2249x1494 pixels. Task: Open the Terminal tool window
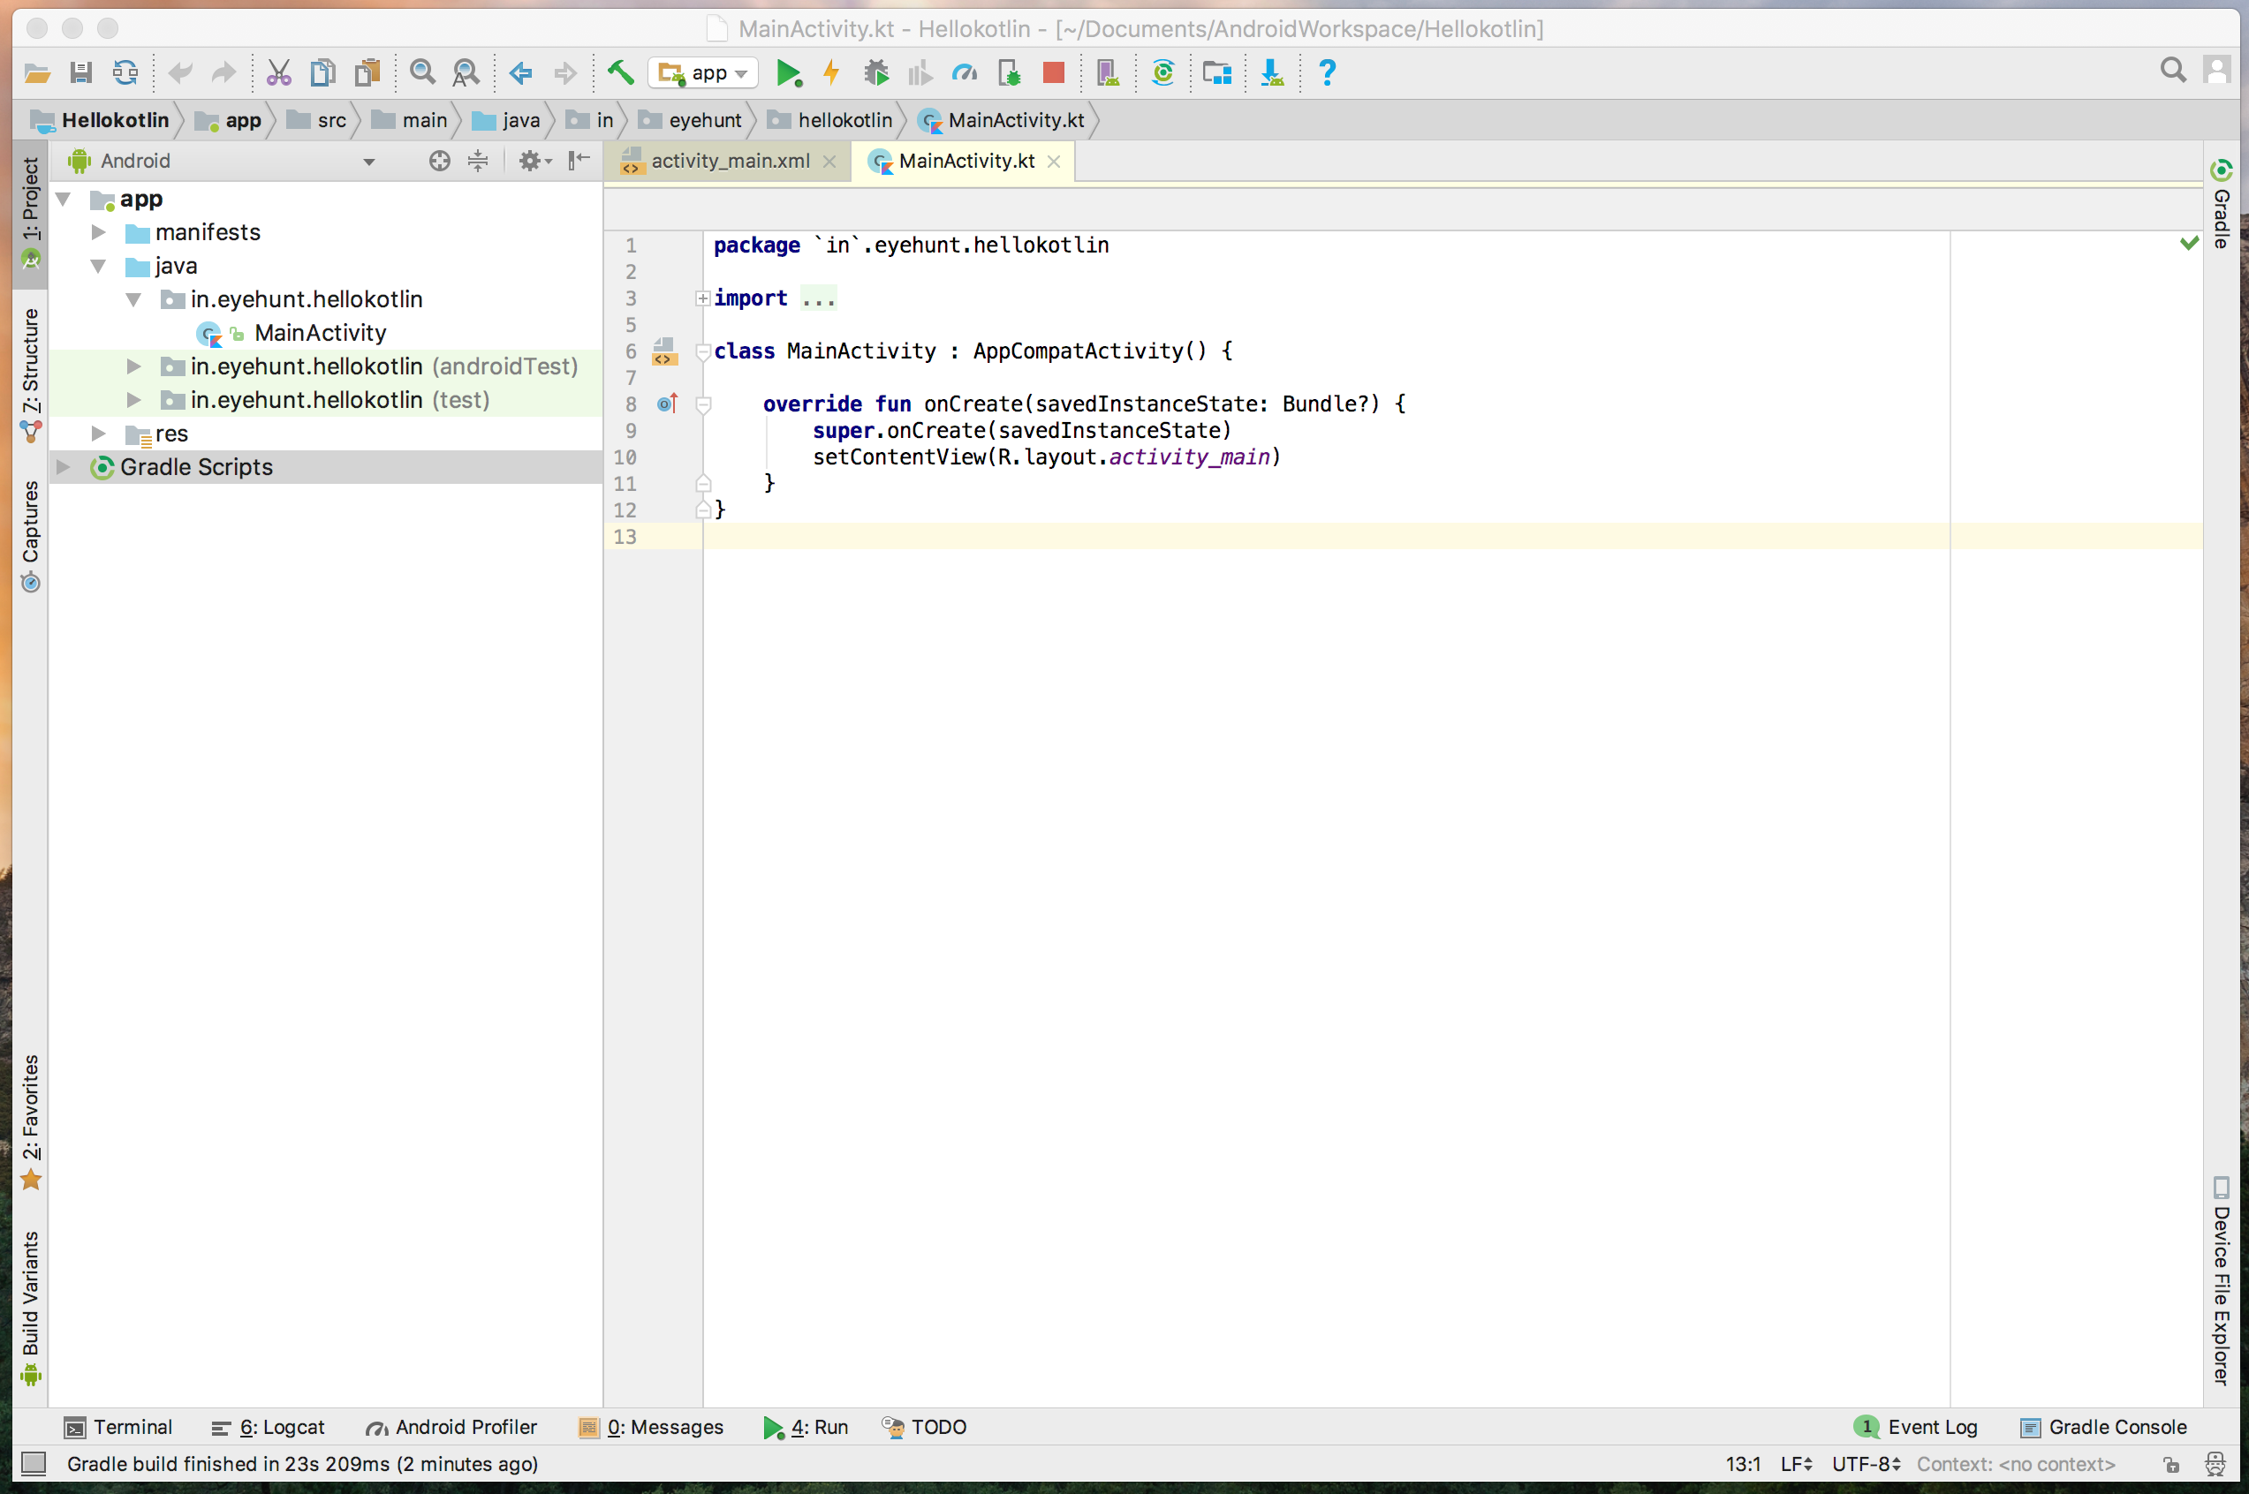[x=133, y=1426]
